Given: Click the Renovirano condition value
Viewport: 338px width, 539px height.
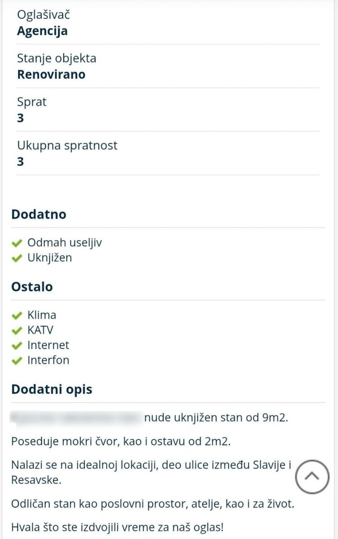Looking at the screenshot, I should click(x=51, y=75).
